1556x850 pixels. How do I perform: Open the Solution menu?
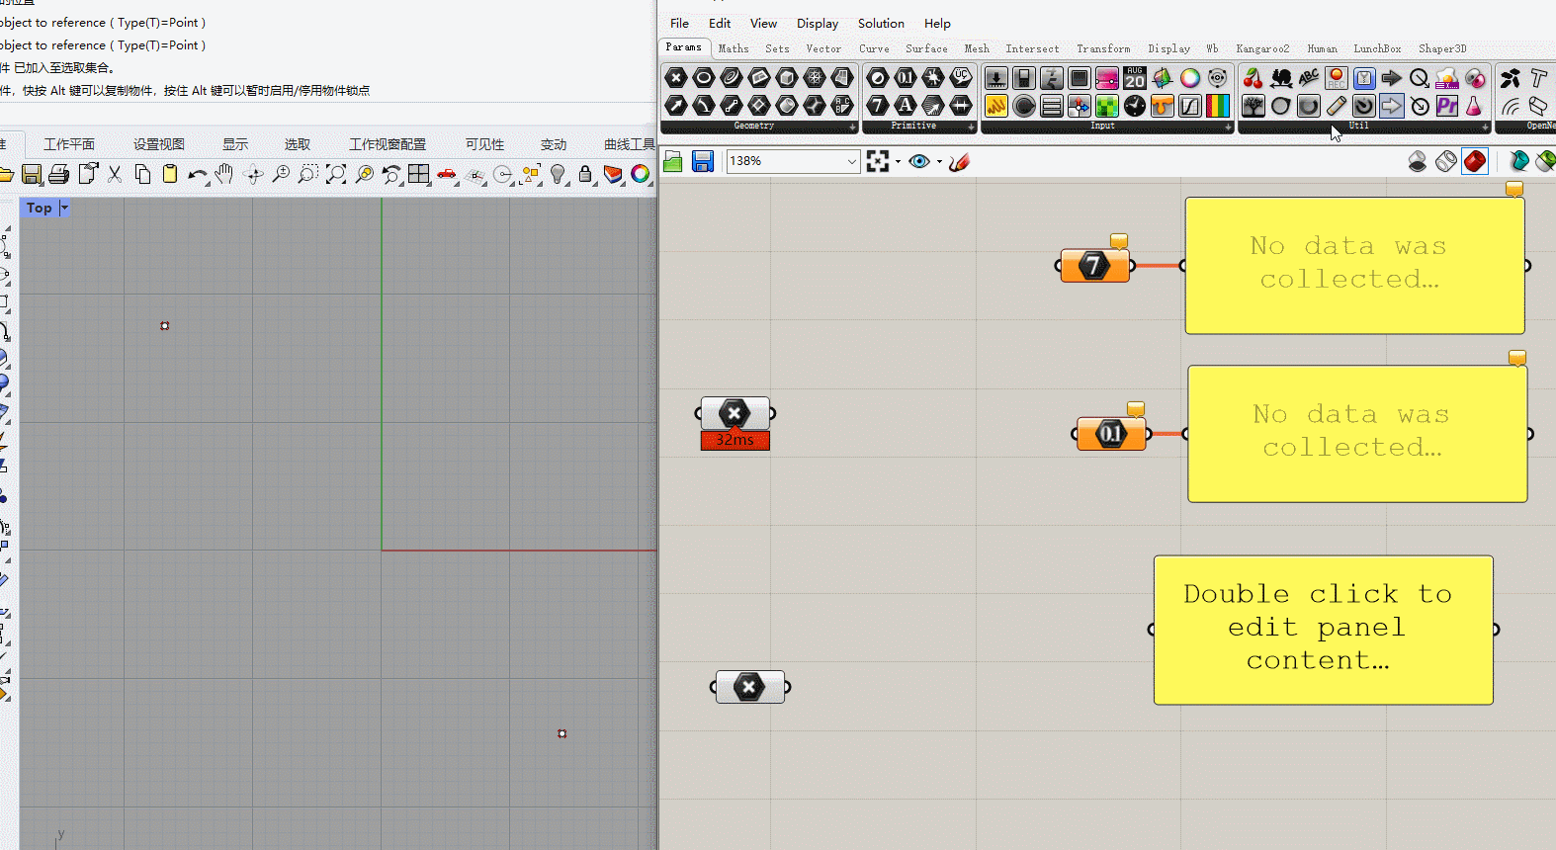[x=881, y=24]
